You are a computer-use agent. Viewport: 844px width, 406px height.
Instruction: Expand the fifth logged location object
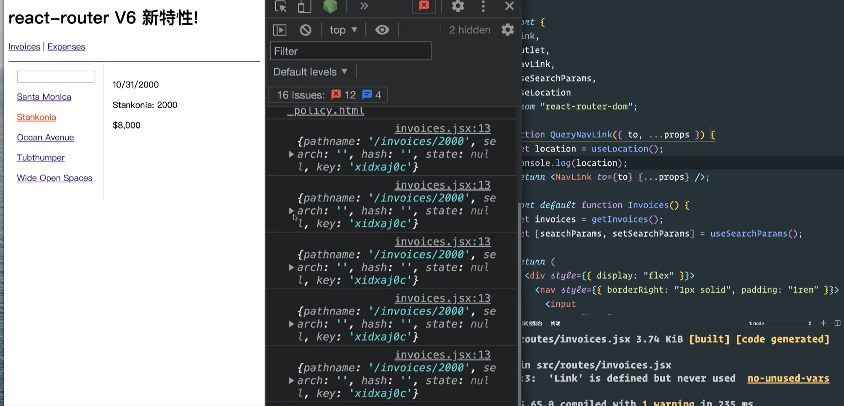pos(291,381)
